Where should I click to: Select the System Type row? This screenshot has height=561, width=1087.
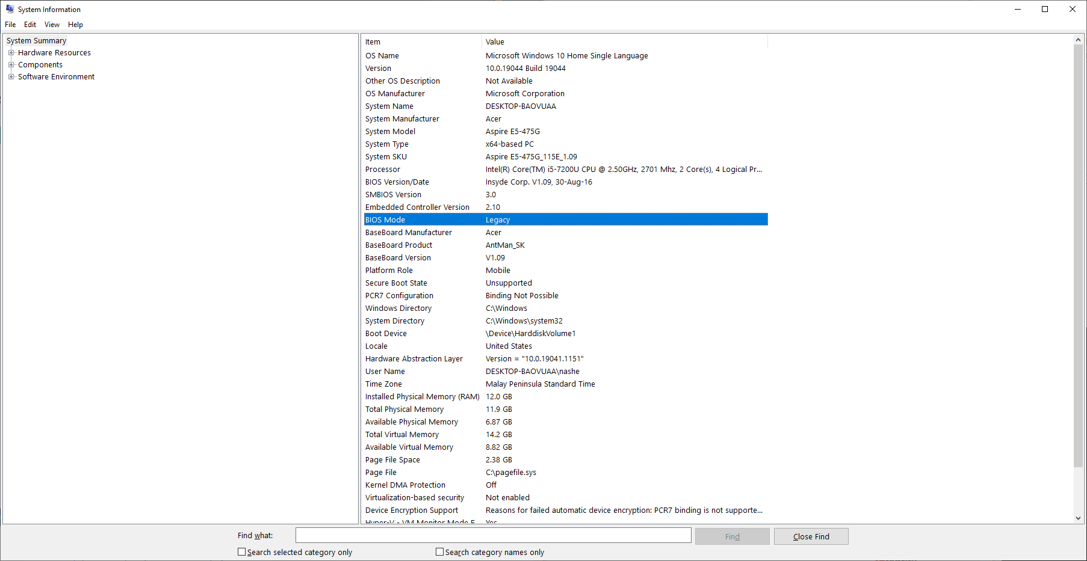click(566, 144)
